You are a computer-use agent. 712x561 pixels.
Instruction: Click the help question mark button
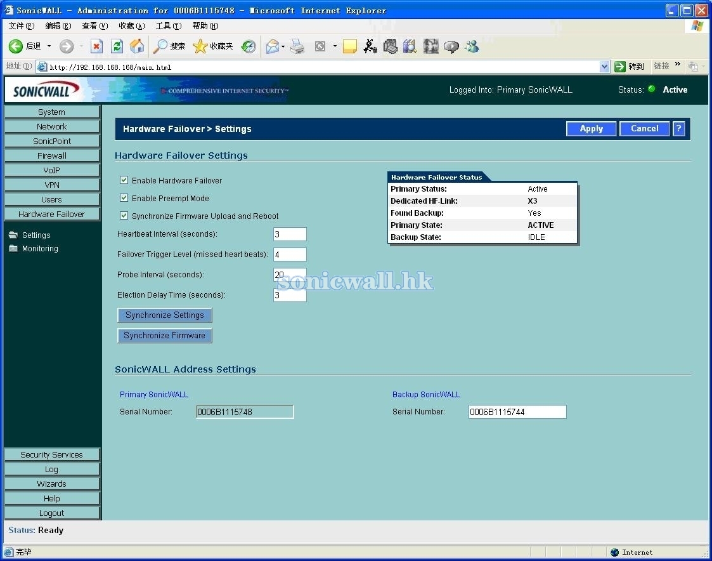(678, 129)
